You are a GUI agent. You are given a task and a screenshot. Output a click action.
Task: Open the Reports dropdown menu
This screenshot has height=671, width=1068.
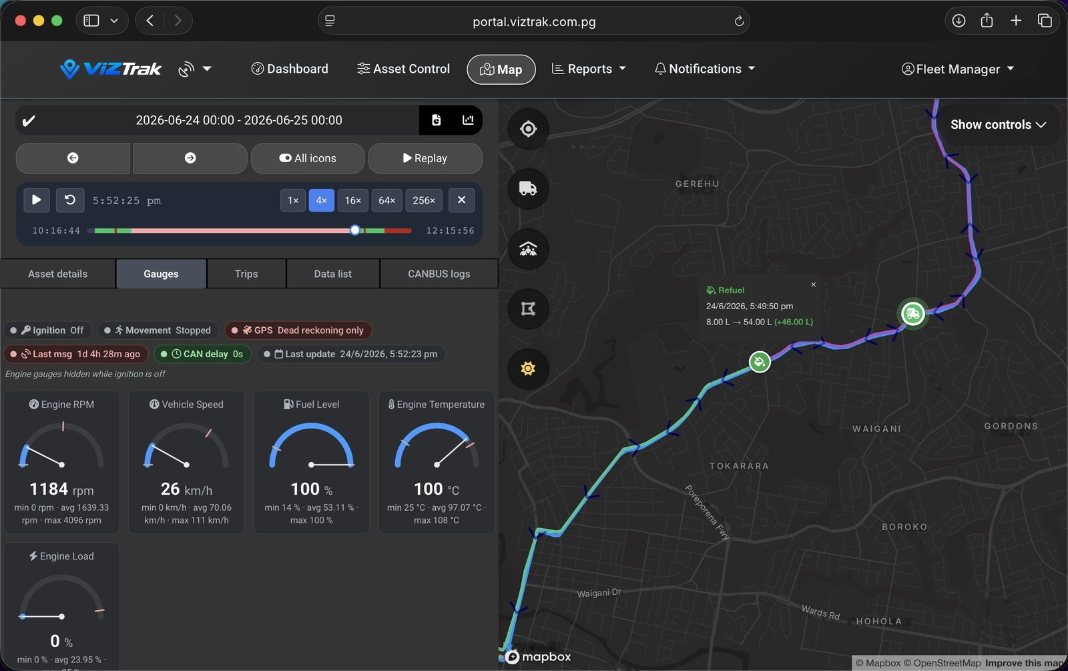[x=589, y=69]
